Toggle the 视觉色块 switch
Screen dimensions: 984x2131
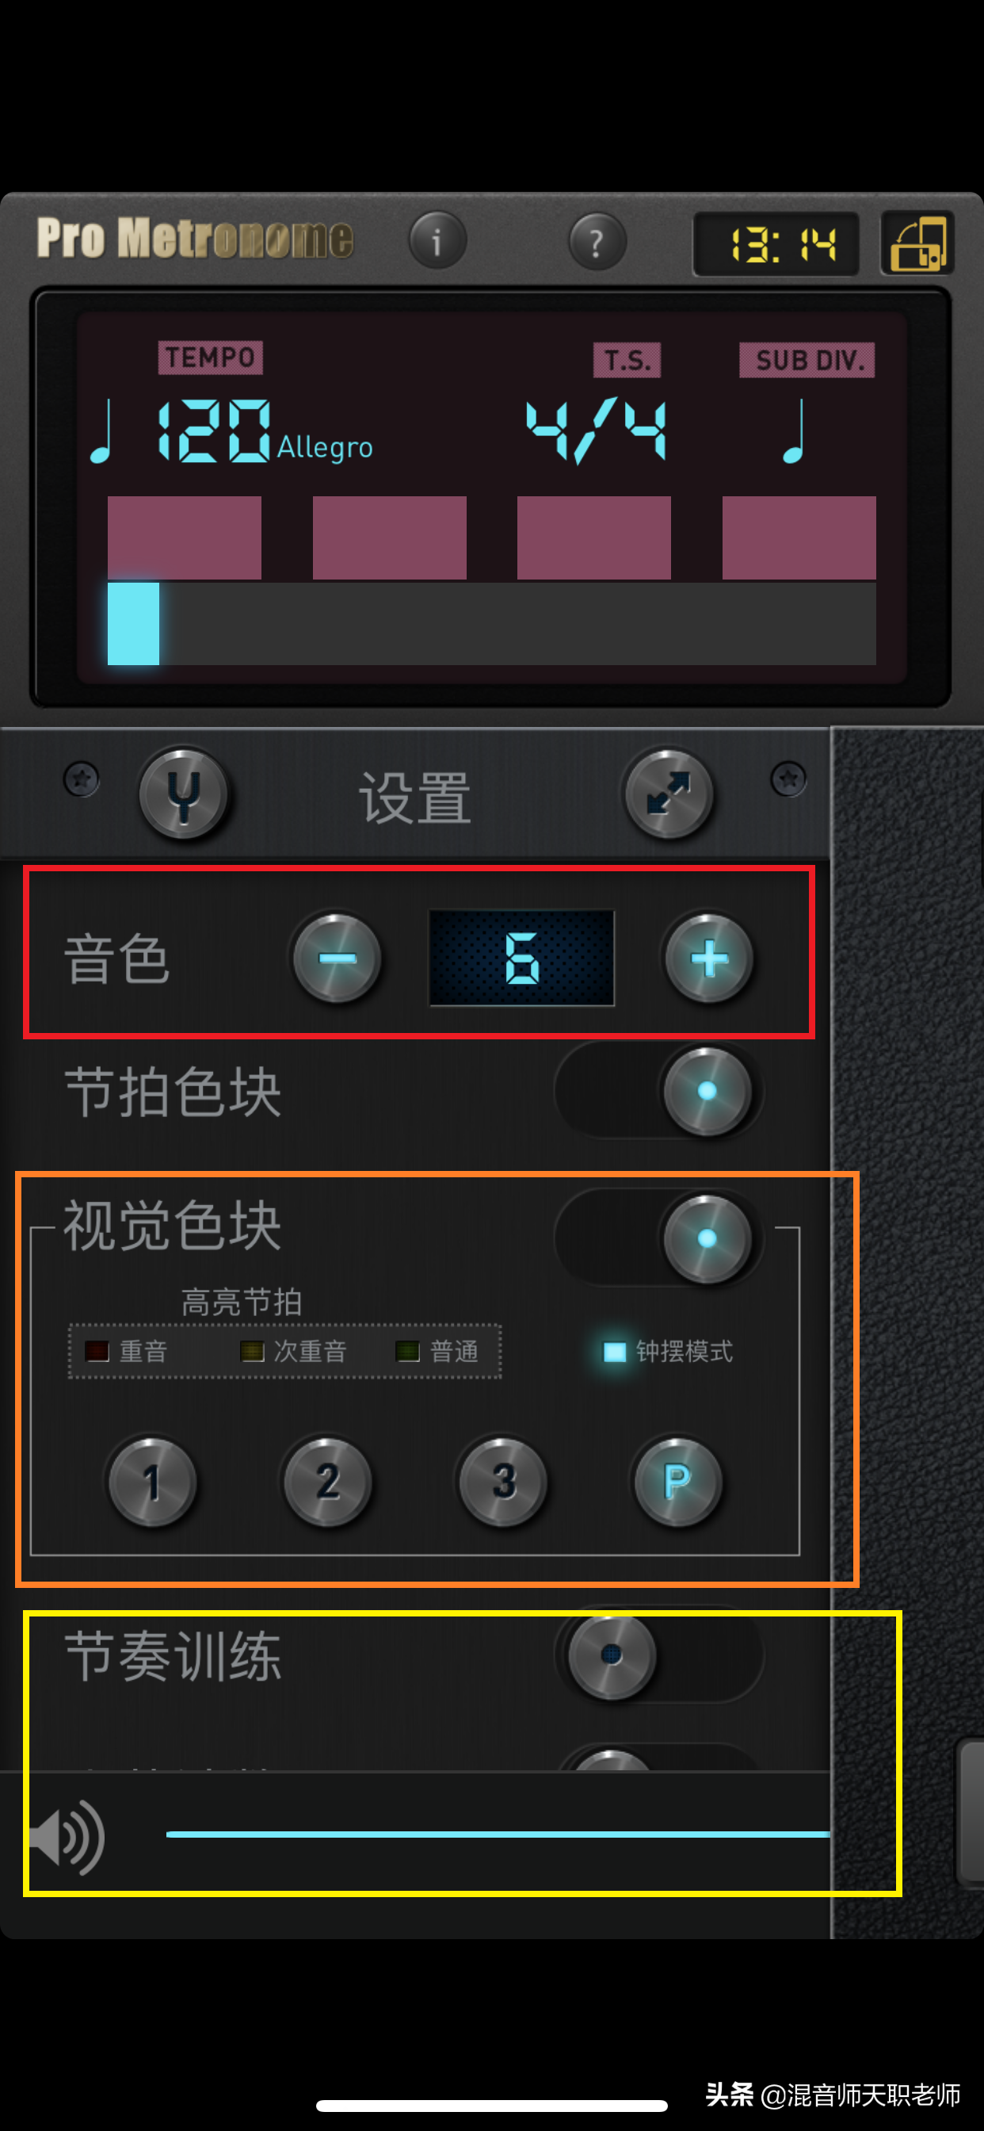(659, 1238)
